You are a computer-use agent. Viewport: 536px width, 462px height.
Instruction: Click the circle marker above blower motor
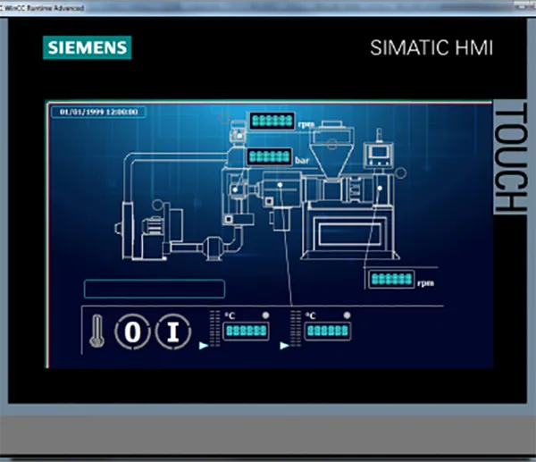coord(157,205)
